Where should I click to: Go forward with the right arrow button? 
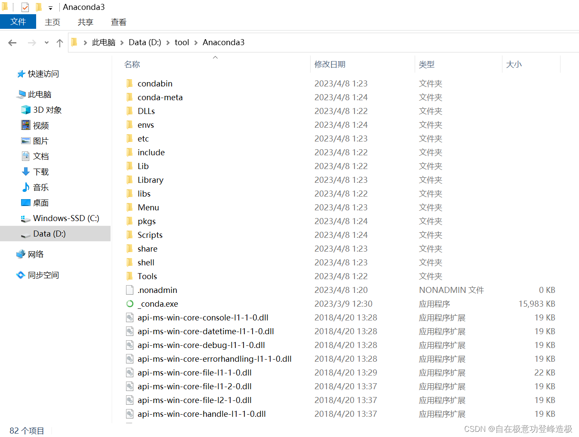tap(32, 43)
